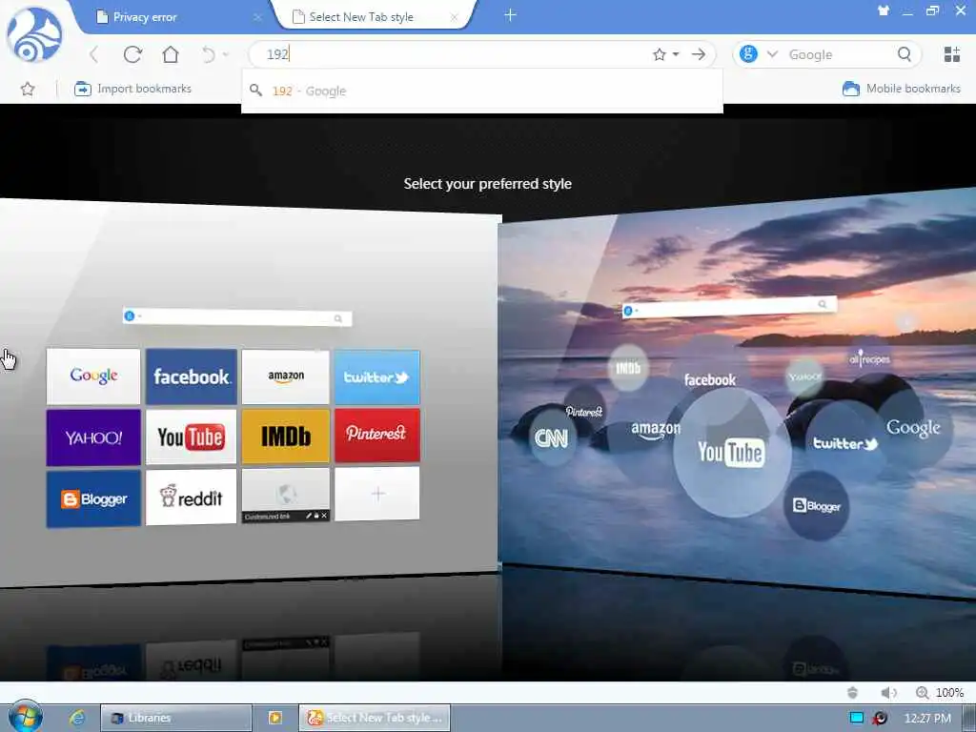This screenshot has width=976, height=732.
Task: Click the CNN bubble
Action: coord(552,438)
